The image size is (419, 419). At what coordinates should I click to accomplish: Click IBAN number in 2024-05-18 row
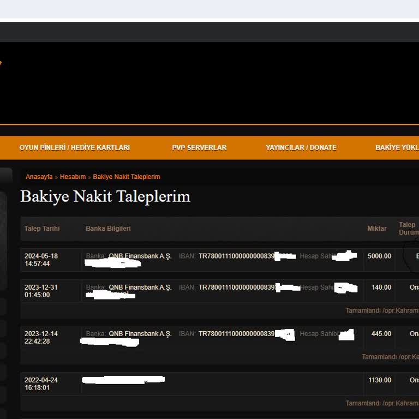coord(236,256)
